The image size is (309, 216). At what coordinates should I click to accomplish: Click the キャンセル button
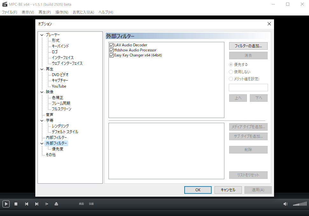228,190
